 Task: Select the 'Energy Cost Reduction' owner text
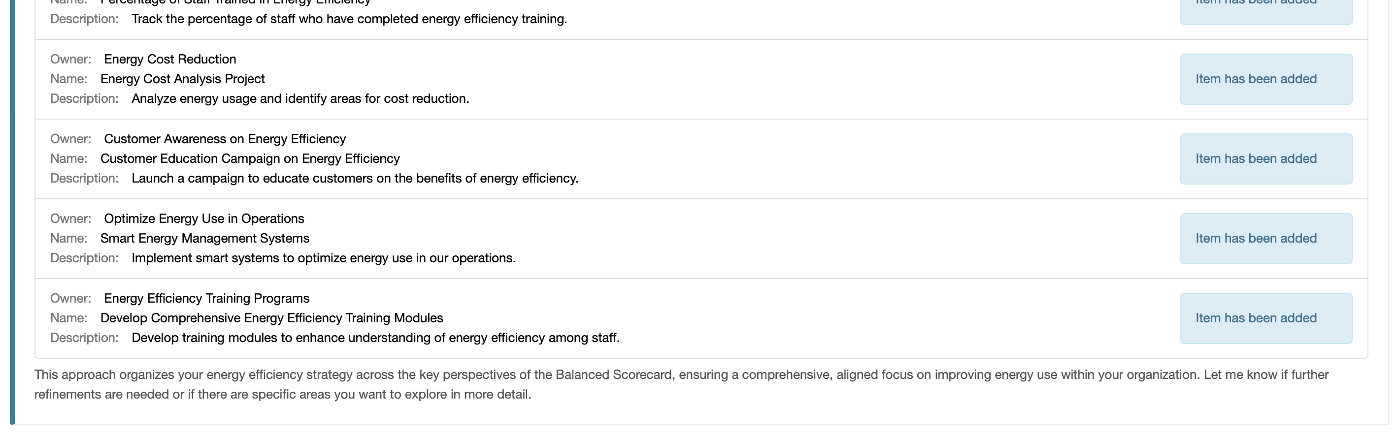coord(170,59)
